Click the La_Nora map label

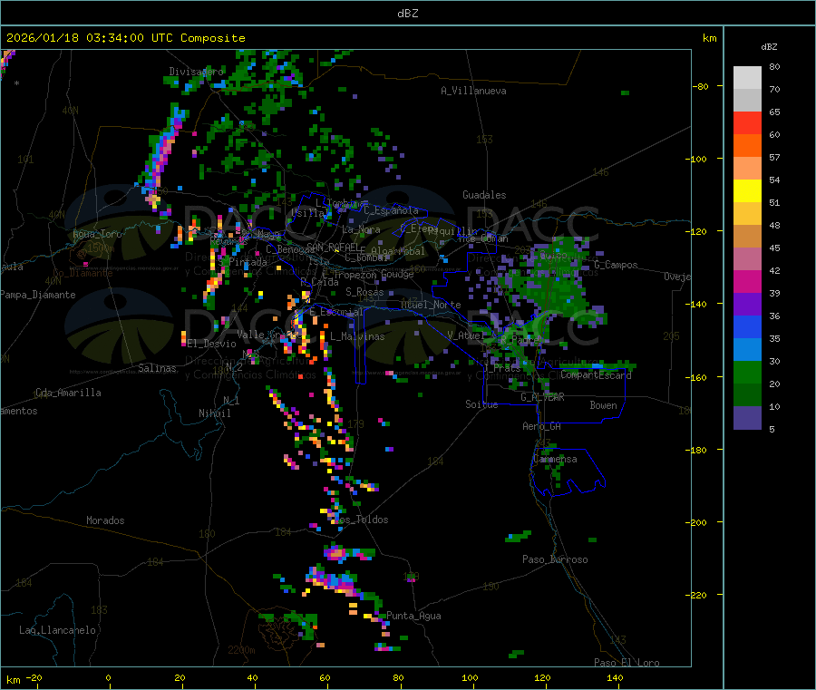tap(361, 229)
